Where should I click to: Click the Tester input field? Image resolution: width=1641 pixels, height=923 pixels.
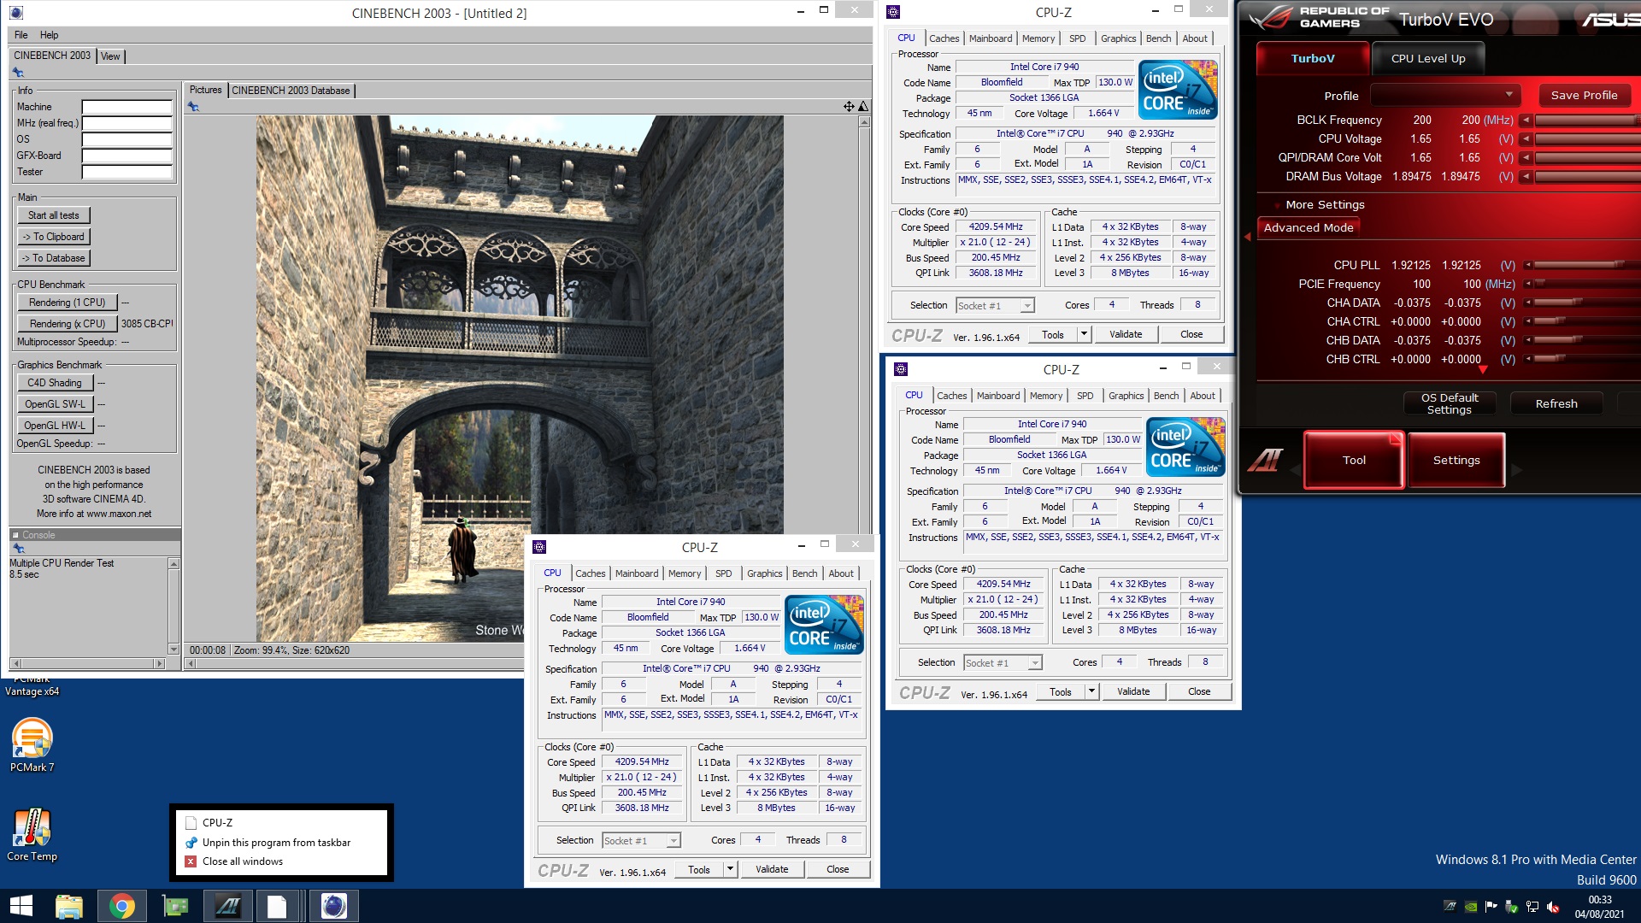[126, 173]
